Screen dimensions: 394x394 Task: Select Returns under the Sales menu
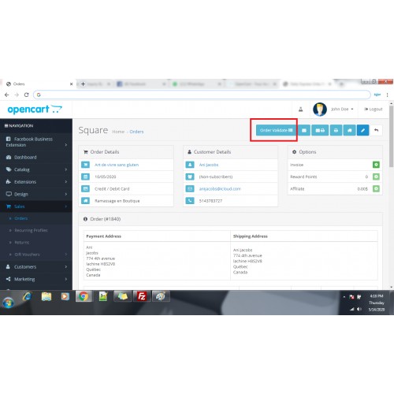click(x=22, y=243)
